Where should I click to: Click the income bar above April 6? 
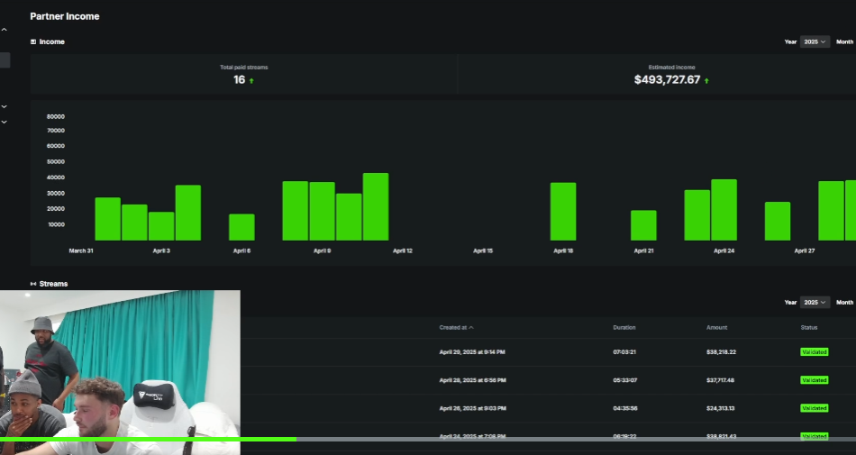(x=241, y=227)
